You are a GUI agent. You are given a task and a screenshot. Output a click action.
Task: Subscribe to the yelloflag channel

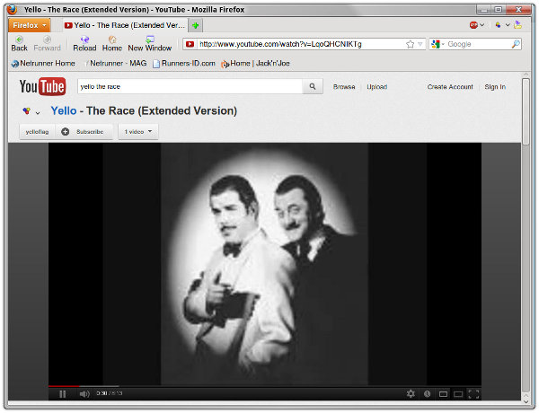pyautogui.click(x=84, y=132)
